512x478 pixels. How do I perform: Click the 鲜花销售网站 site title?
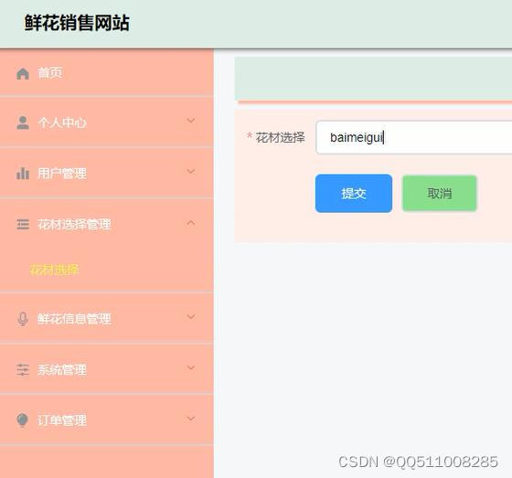(x=77, y=23)
